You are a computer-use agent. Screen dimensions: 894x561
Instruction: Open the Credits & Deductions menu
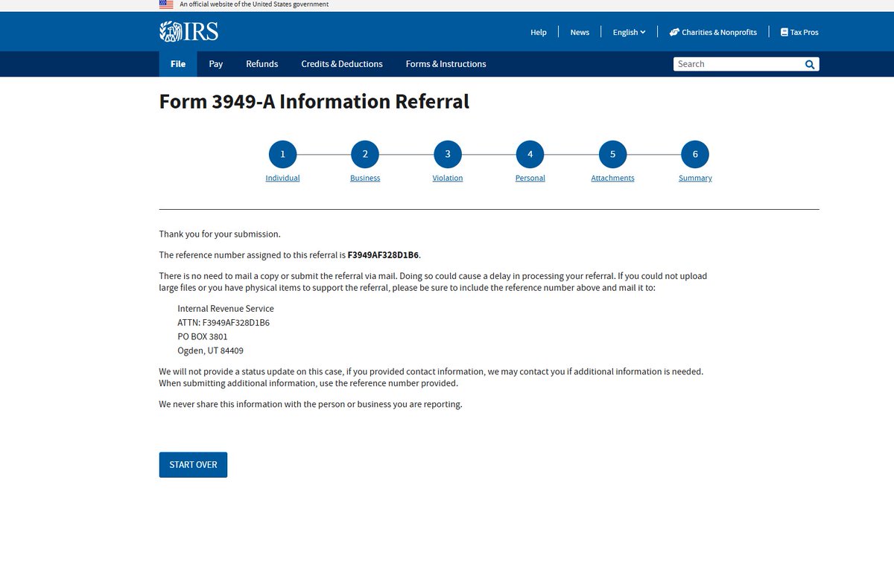(x=342, y=64)
